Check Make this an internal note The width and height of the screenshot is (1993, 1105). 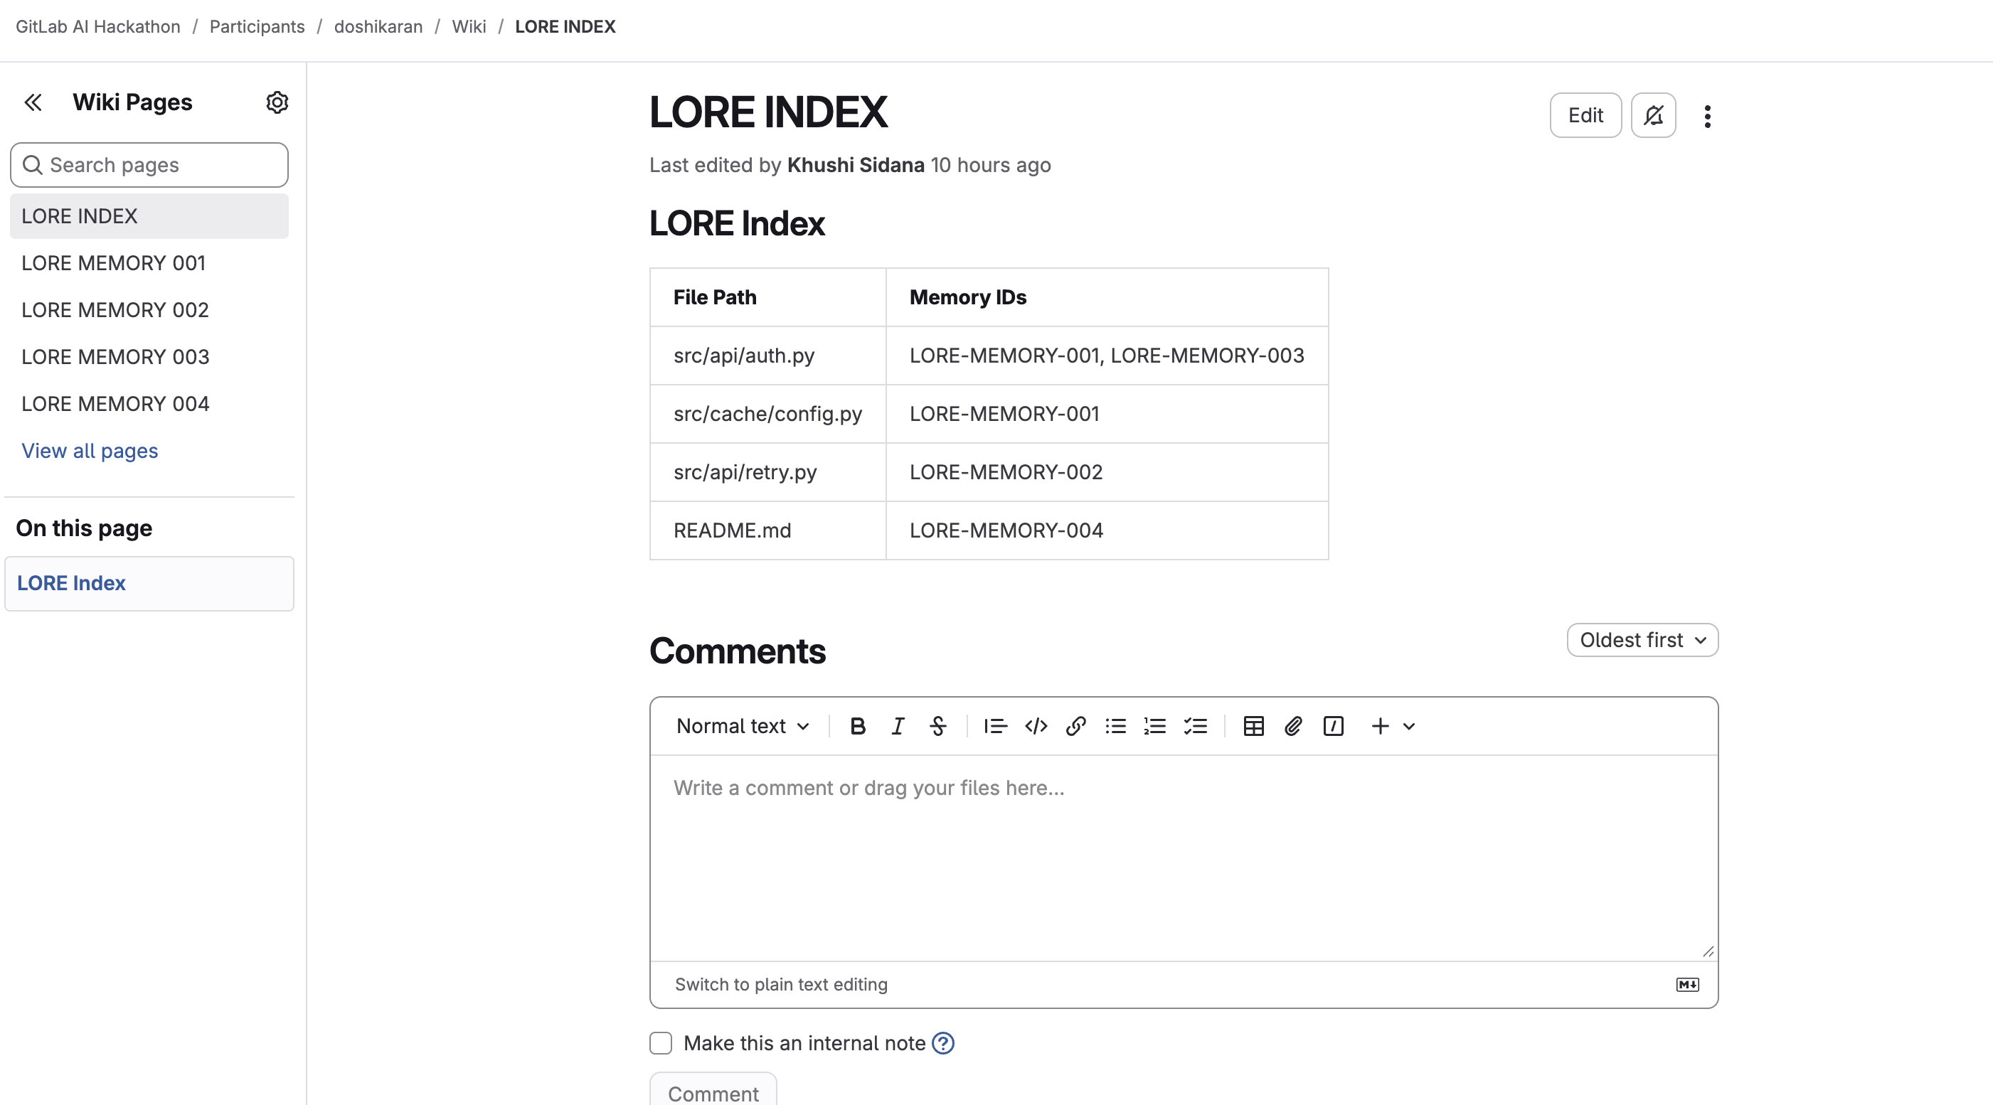point(661,1043)
